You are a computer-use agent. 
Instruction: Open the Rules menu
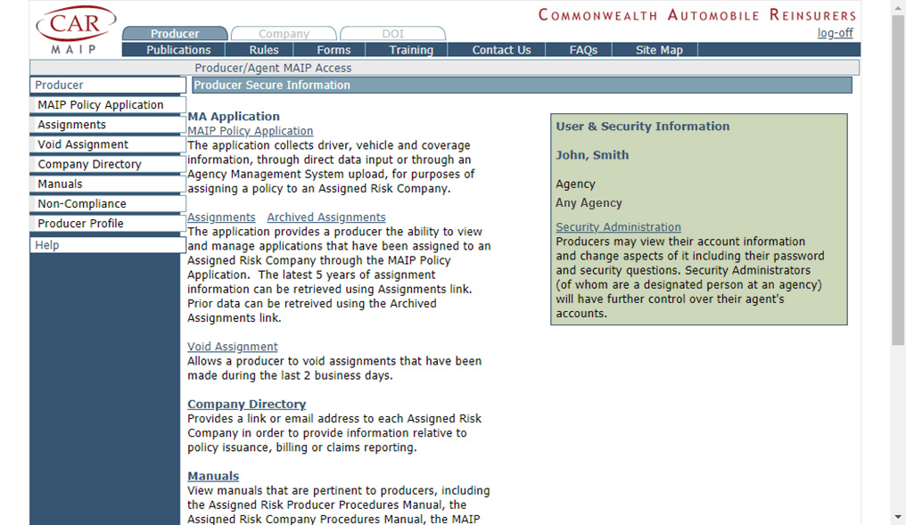pyautogui.click(x=264, y=50)
